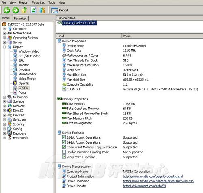Open the NVIDIA drivers download link
Viewport: 203px width, 193px height.
(158, 181)
